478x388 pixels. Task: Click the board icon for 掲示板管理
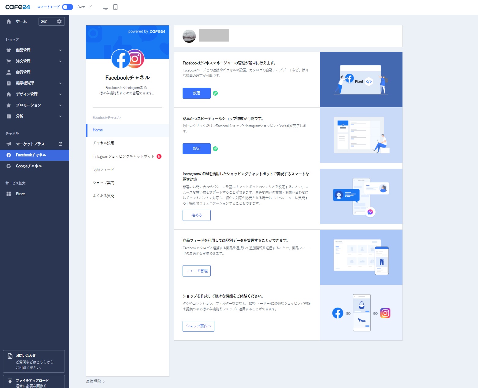[9, 83]
